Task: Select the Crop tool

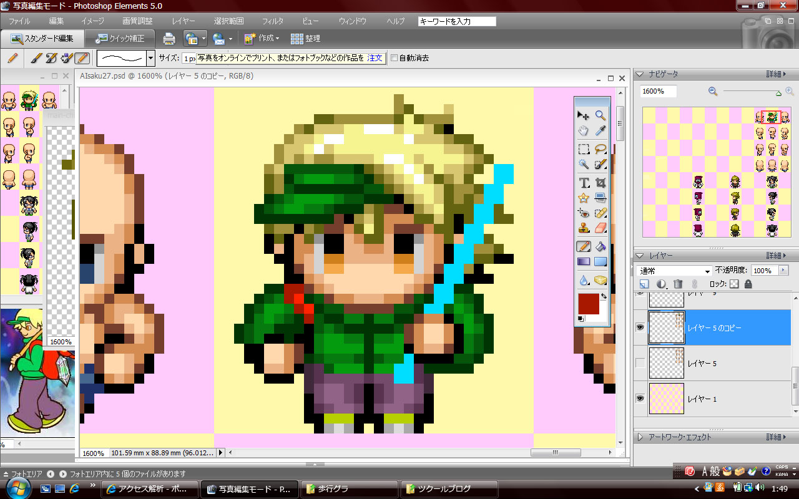Action: coord(600,183)
